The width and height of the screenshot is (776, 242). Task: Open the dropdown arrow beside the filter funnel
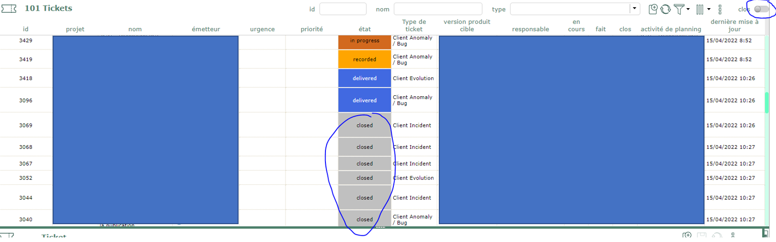688,9
